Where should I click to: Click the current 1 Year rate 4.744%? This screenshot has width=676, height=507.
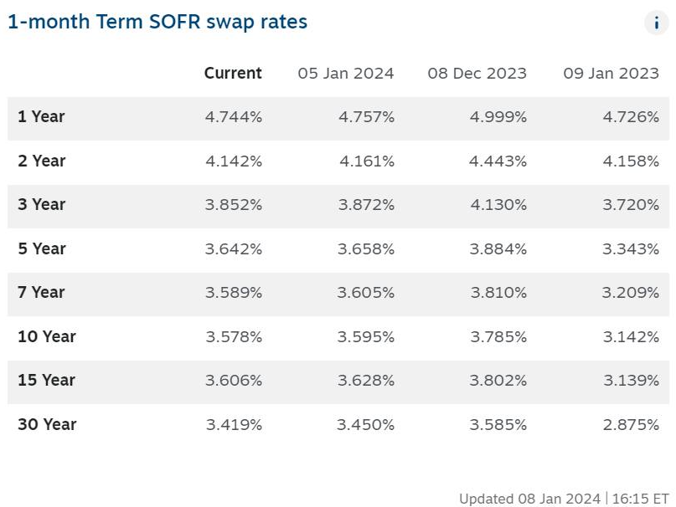click(234, 117)
